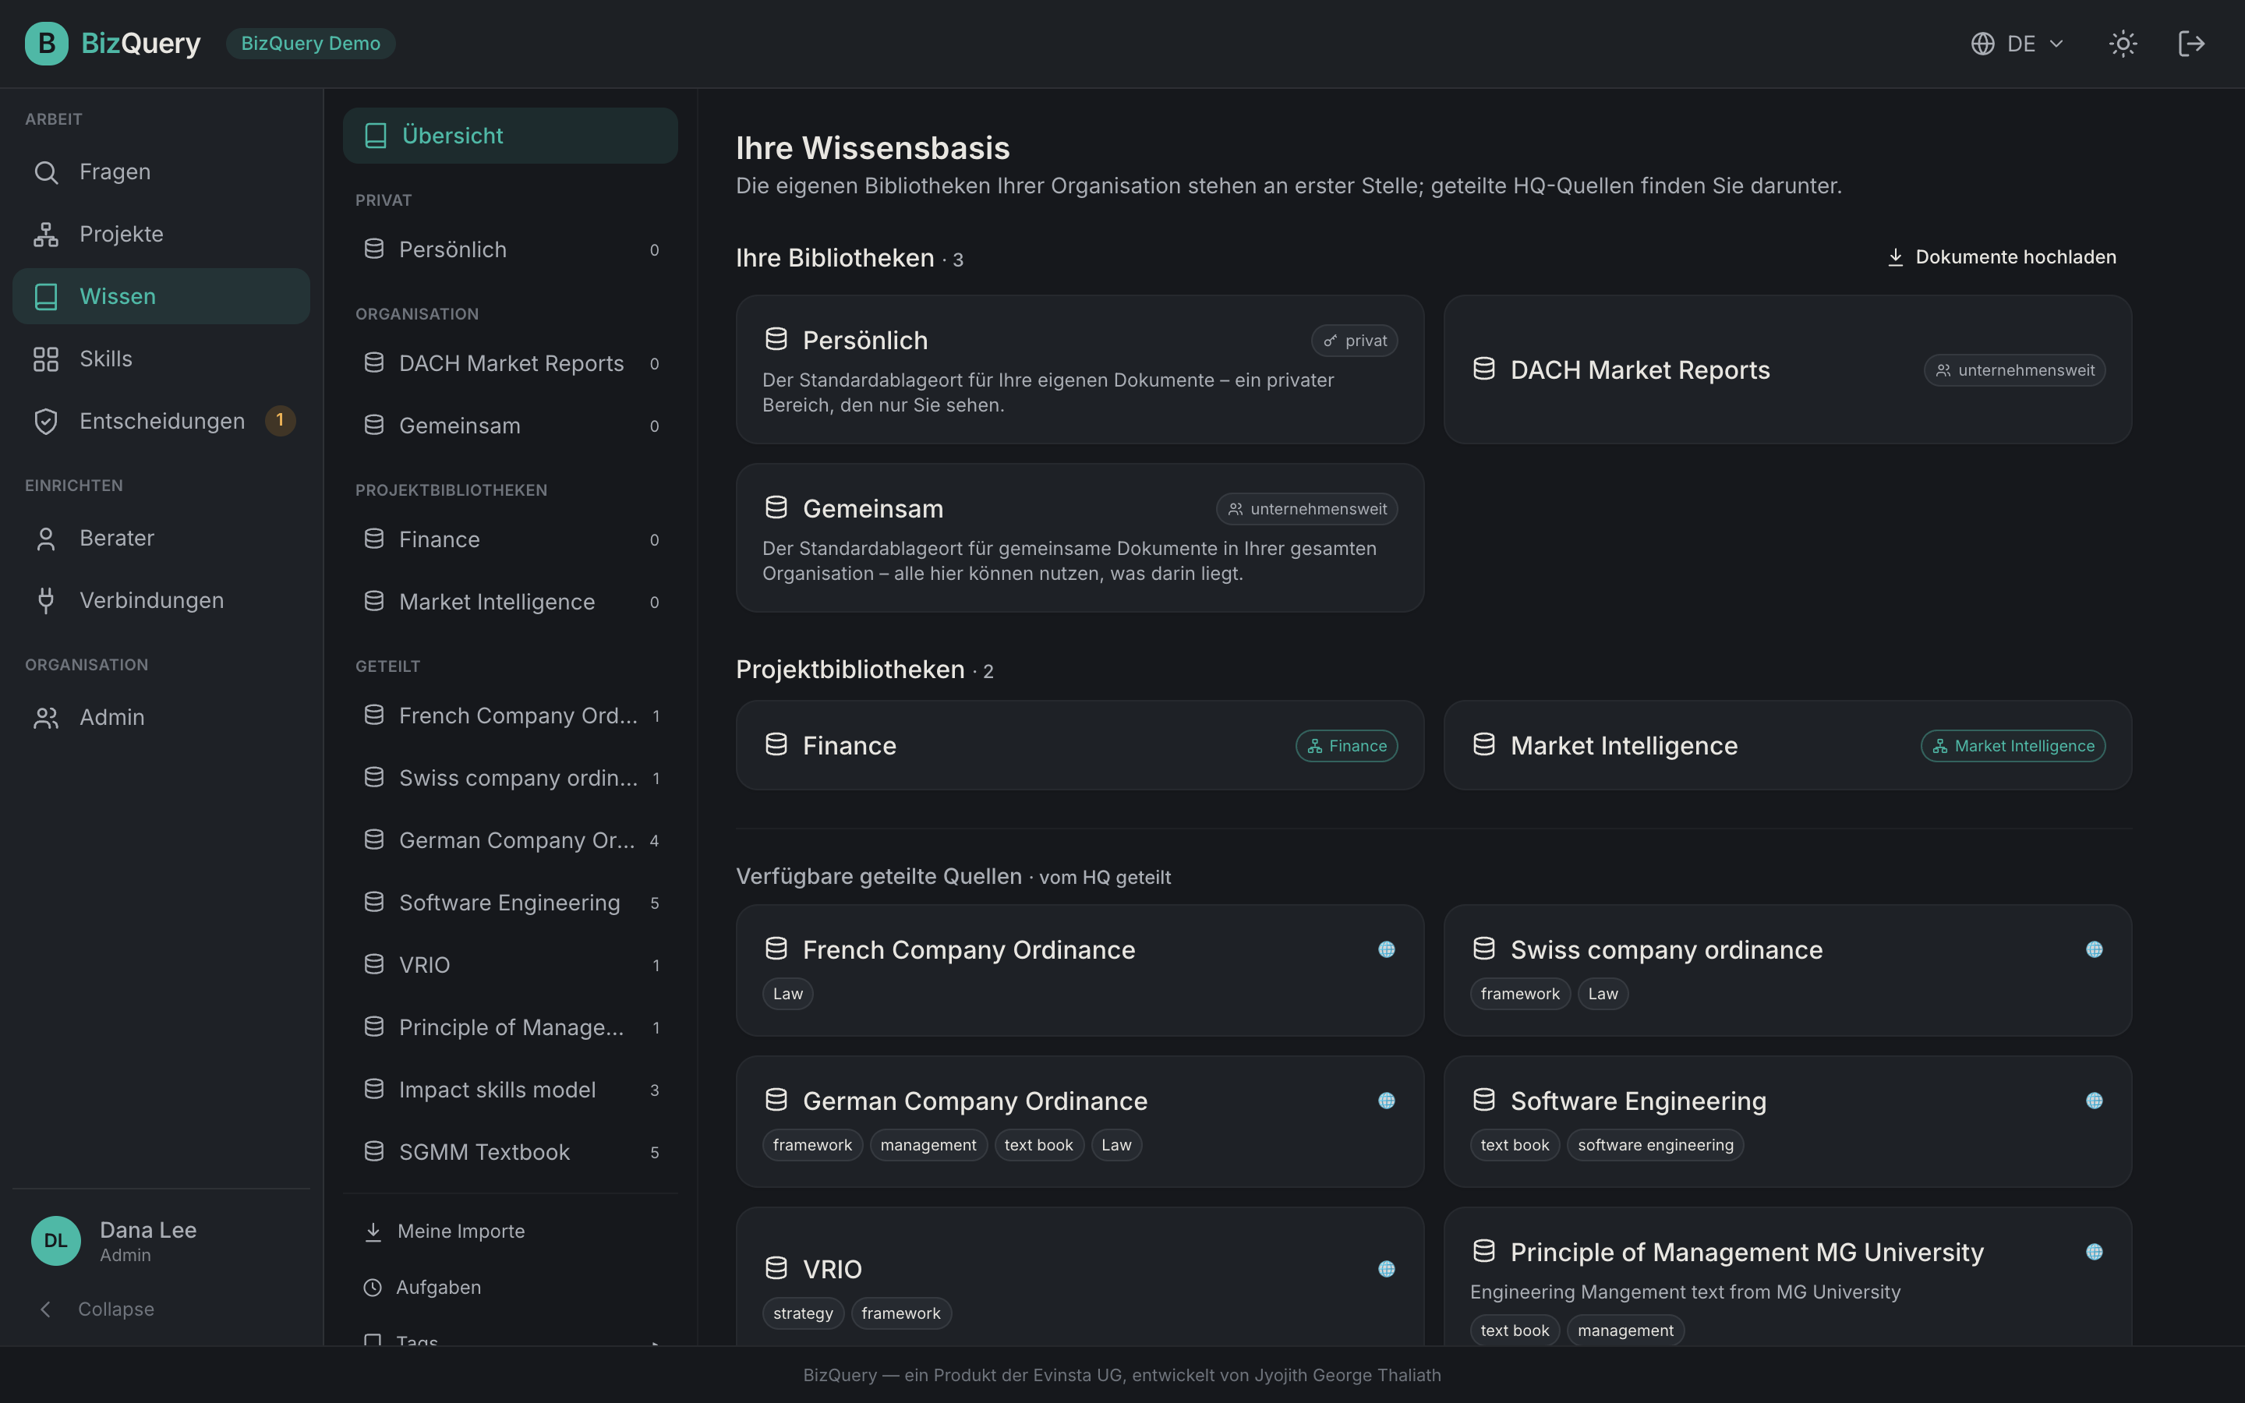Click the Verbindungen plug icon

[x=45, y=600]
